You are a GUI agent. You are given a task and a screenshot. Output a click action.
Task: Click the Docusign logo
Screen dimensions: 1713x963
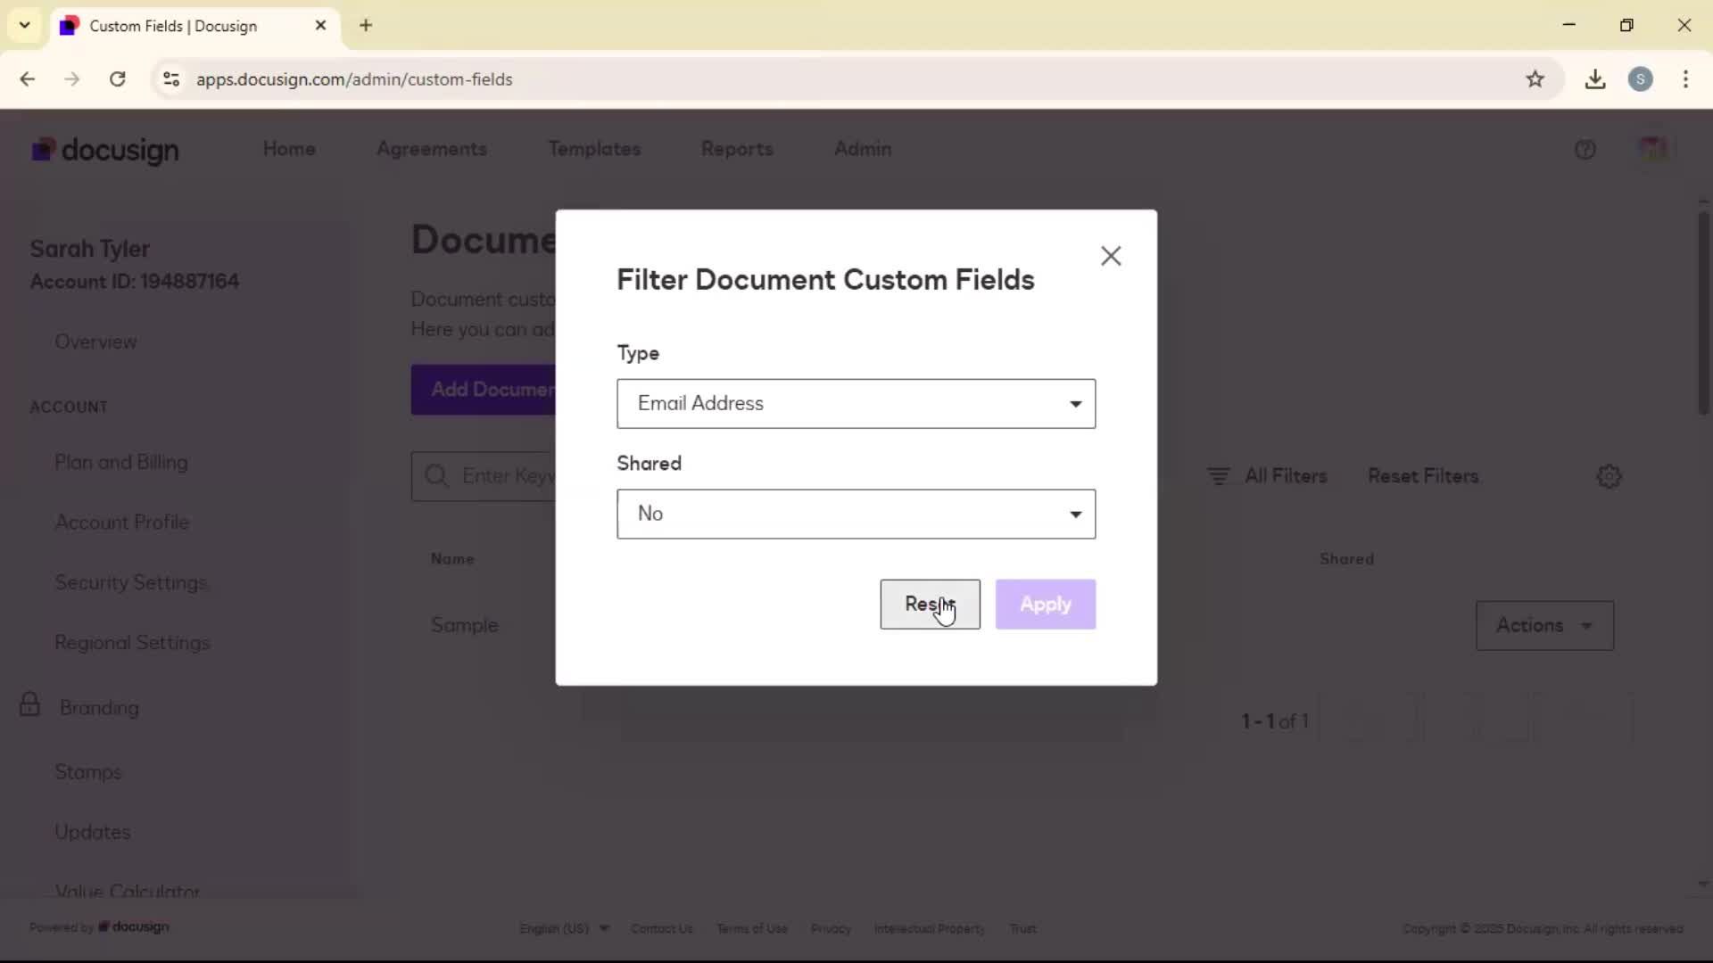pos(105,150)
